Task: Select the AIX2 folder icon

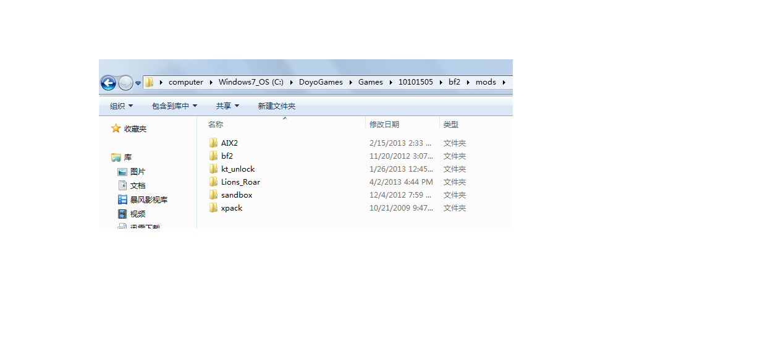Action: [x=213, y=143]
